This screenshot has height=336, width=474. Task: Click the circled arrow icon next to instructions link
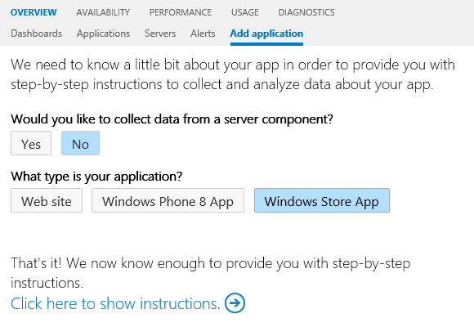(235, 302)
